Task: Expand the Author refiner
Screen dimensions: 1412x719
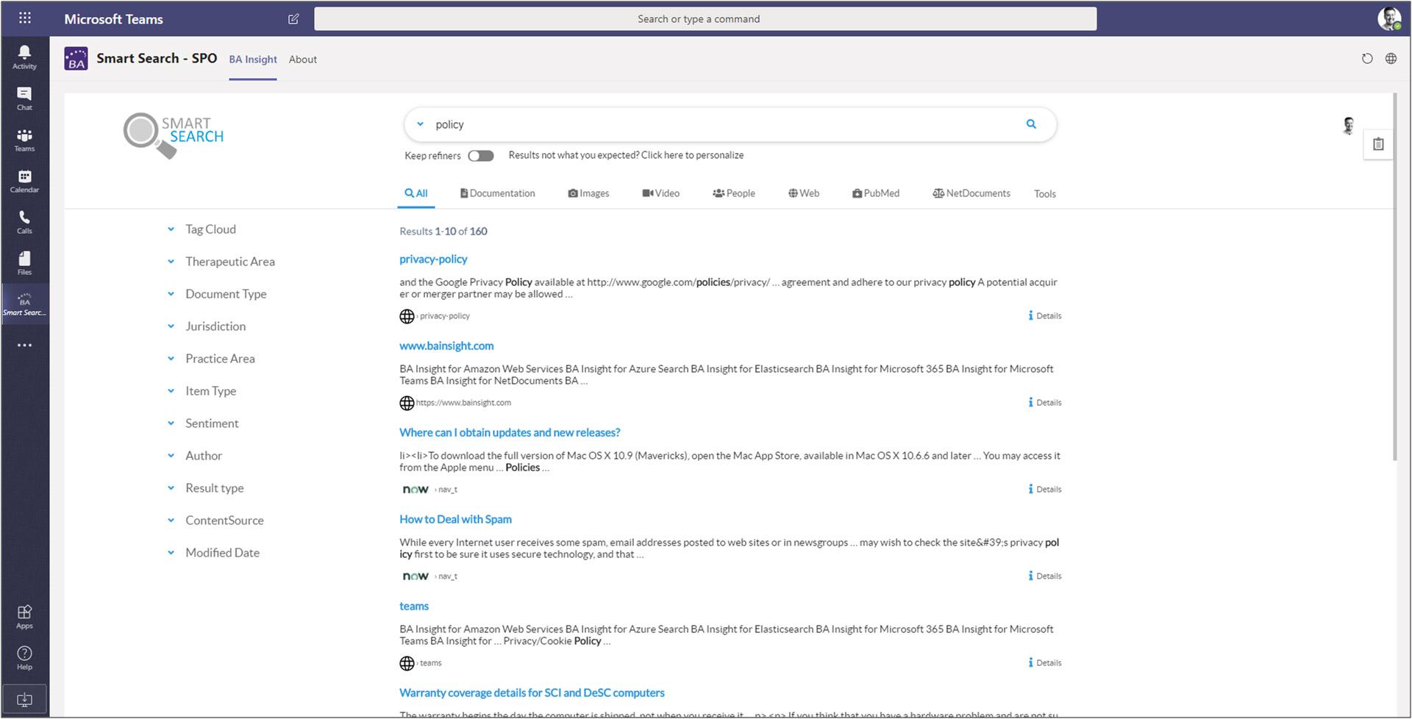Action: (x=171, y=456)
